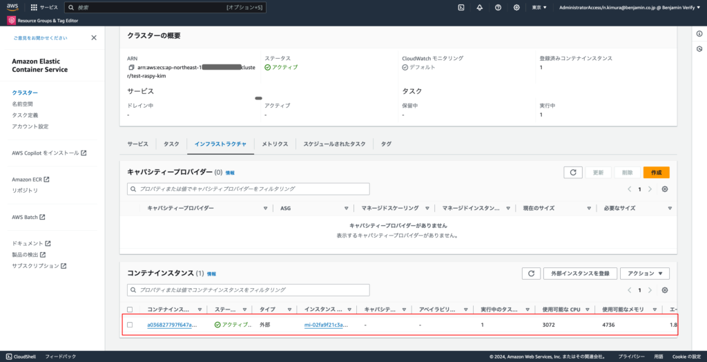Open the help question mark icon

pyautogui.click(x=498, y=8)
